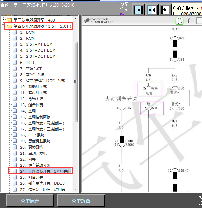Open 12、背光系统 diagram
Viewport: 202px width, 208px height.
point(32,99)
